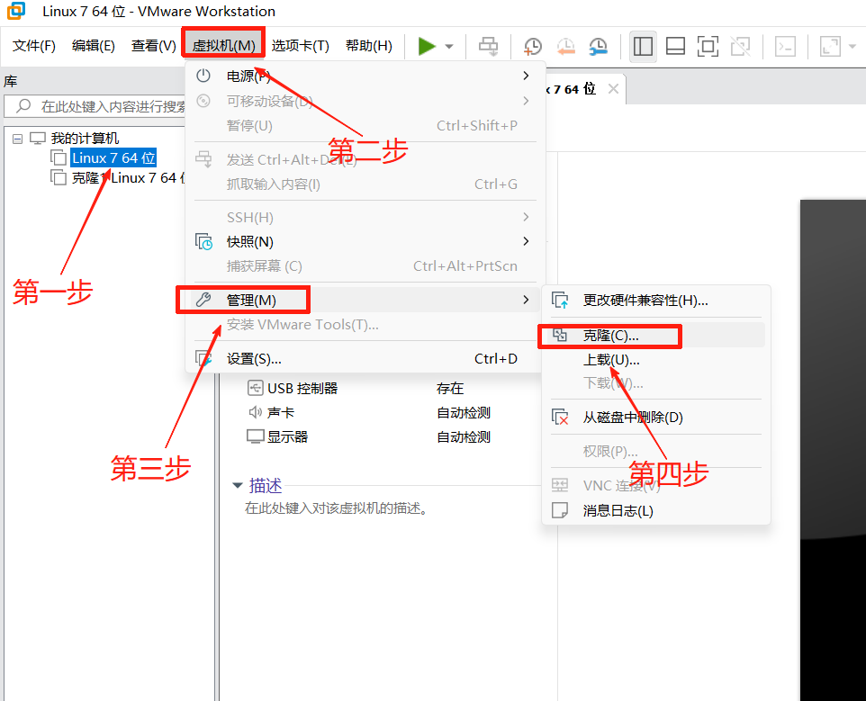Open the power options dropdown arrow
Screen dimensions: 866x701
click(449, 47)
